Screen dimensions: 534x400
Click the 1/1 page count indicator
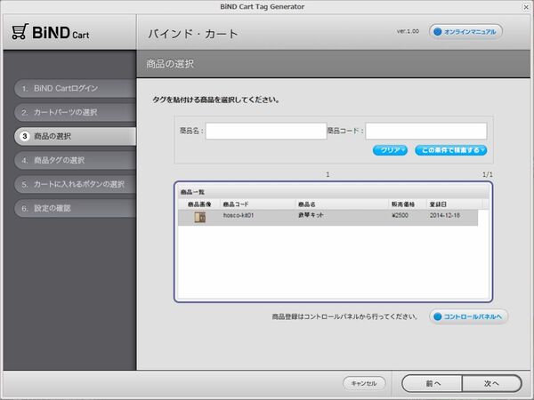(488, 174)
